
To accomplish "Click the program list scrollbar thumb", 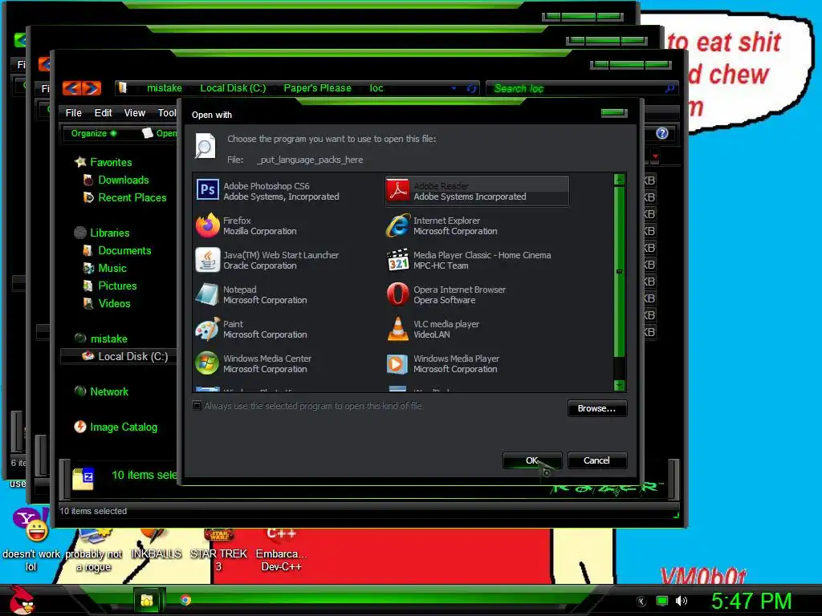I will (619, 271).
